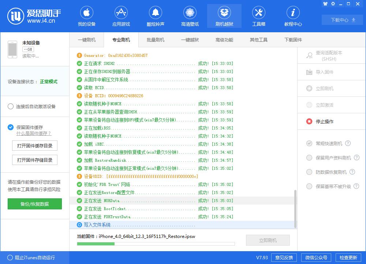Open 我的设备 (My Device) section
The image size is (366, 264).
pos(87,16)
